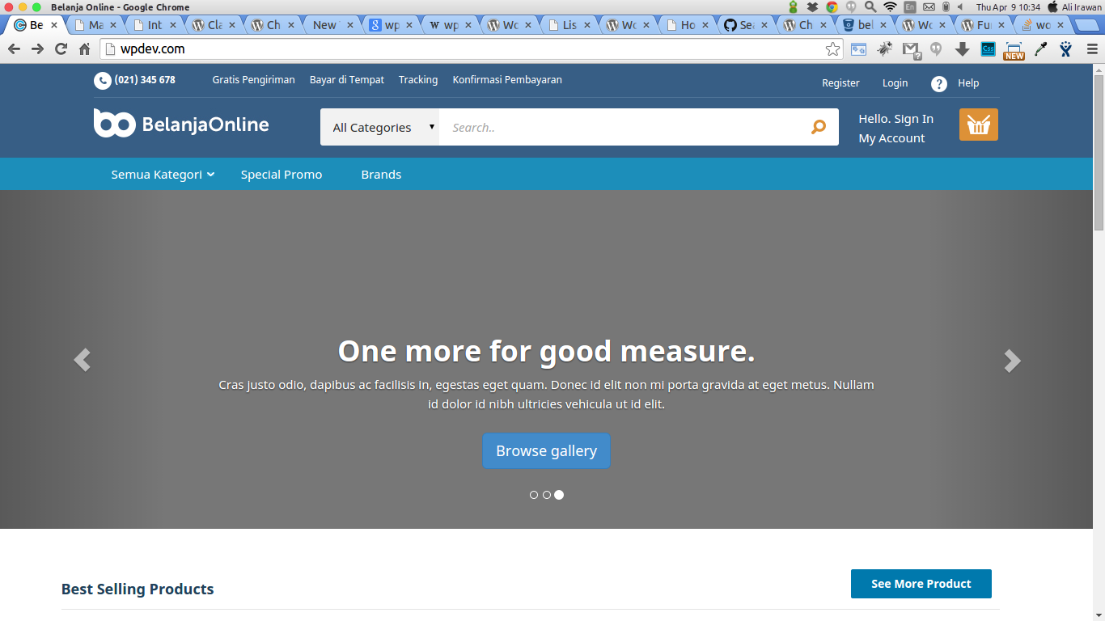Image resolution: width=1105 pixels, height=621 pixels.
Task: Close the active Belanja Online tab
Action: pyautogui.click(x=54, y=25)
